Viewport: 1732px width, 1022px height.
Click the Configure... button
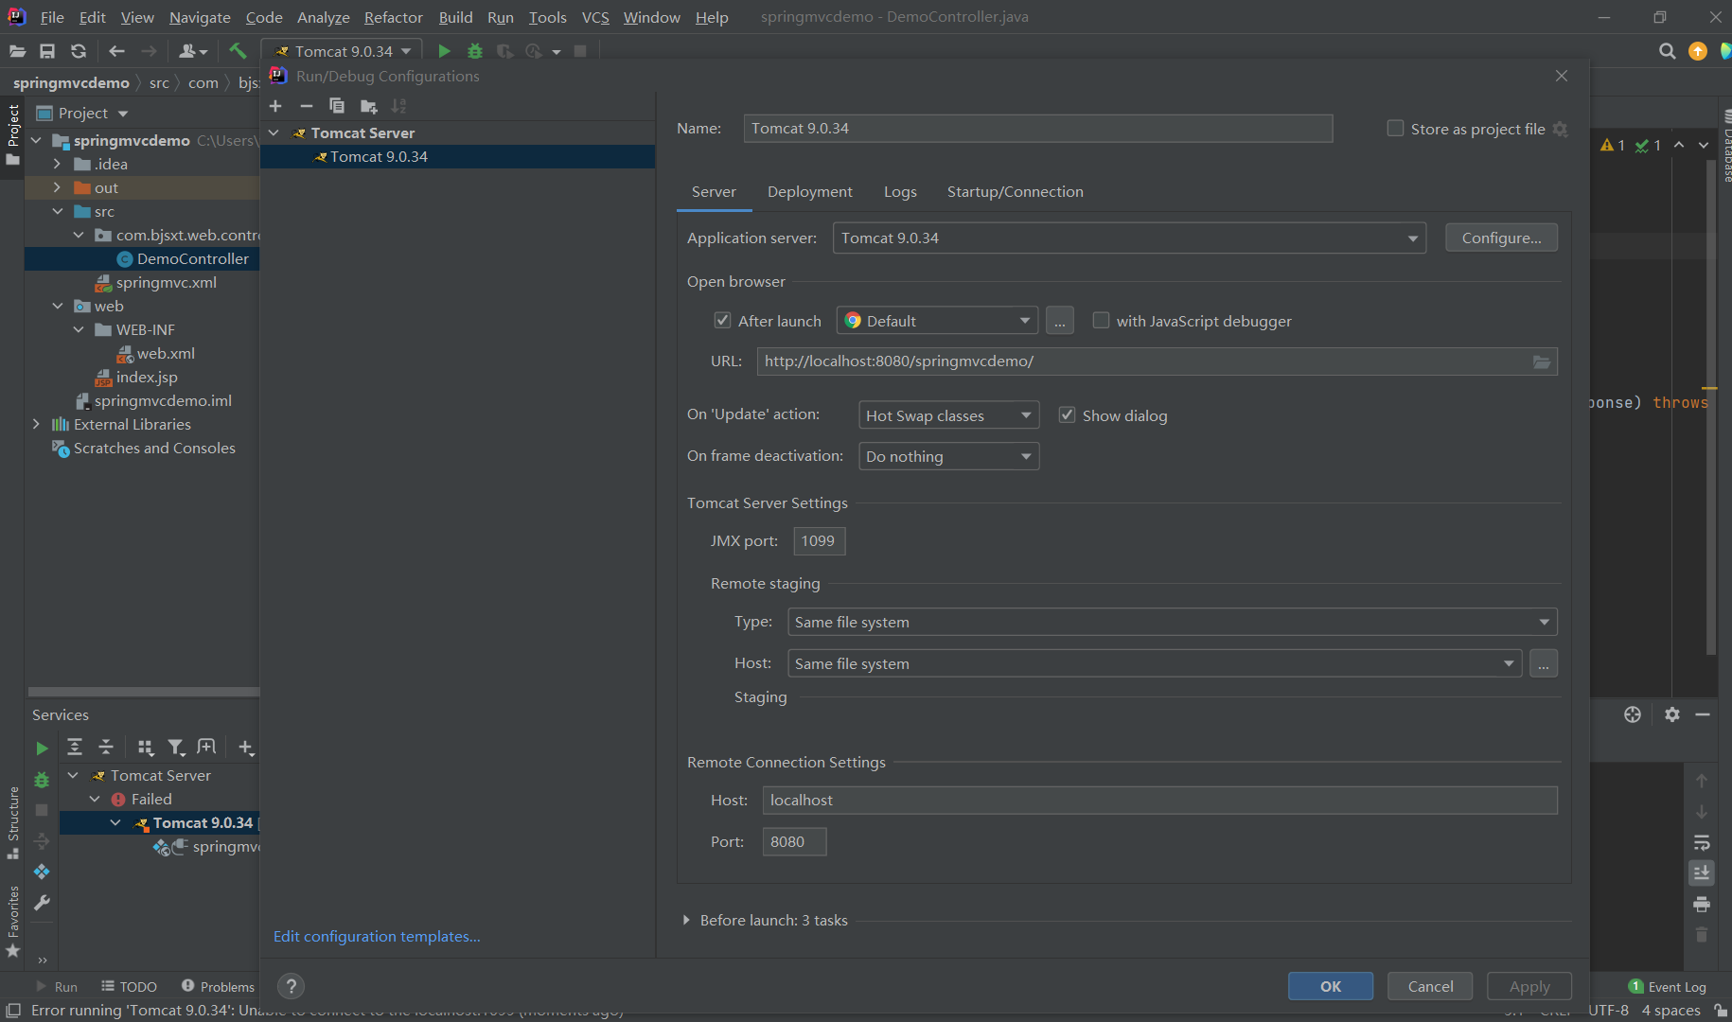coord(1501,238)
